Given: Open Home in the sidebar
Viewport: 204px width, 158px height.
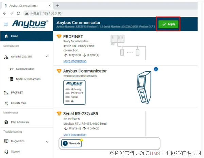Looking at the screenshot, I should [27, 36].
